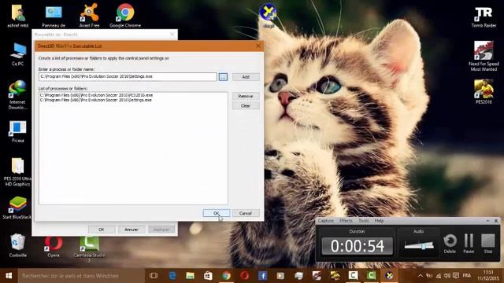Select the Start BlueStacks desktop icon
Screen dimensions: 504x283
(17, 208)
